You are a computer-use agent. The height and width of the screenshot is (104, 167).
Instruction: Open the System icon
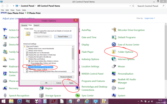coord(114,95)
